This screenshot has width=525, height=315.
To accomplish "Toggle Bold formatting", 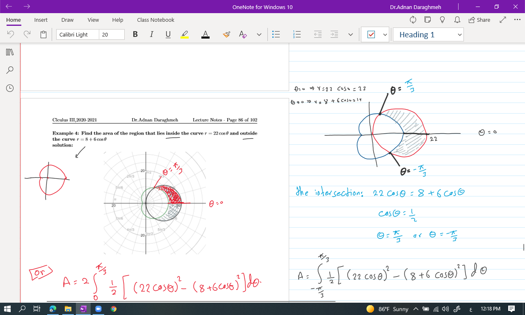I will click(135, 34).
